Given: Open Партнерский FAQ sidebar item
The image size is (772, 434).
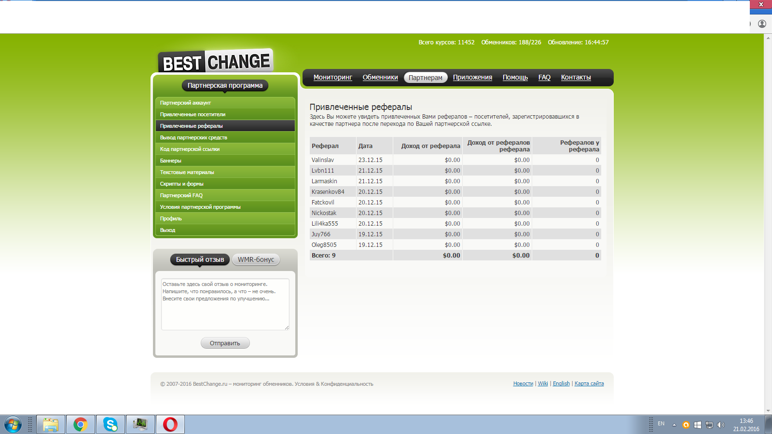Looking at the screenshot, I should [x=225, y=195].
